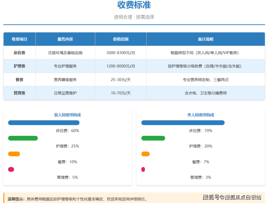
Task: Select the 服务内容 column header
Action: [x=65, y=39]
